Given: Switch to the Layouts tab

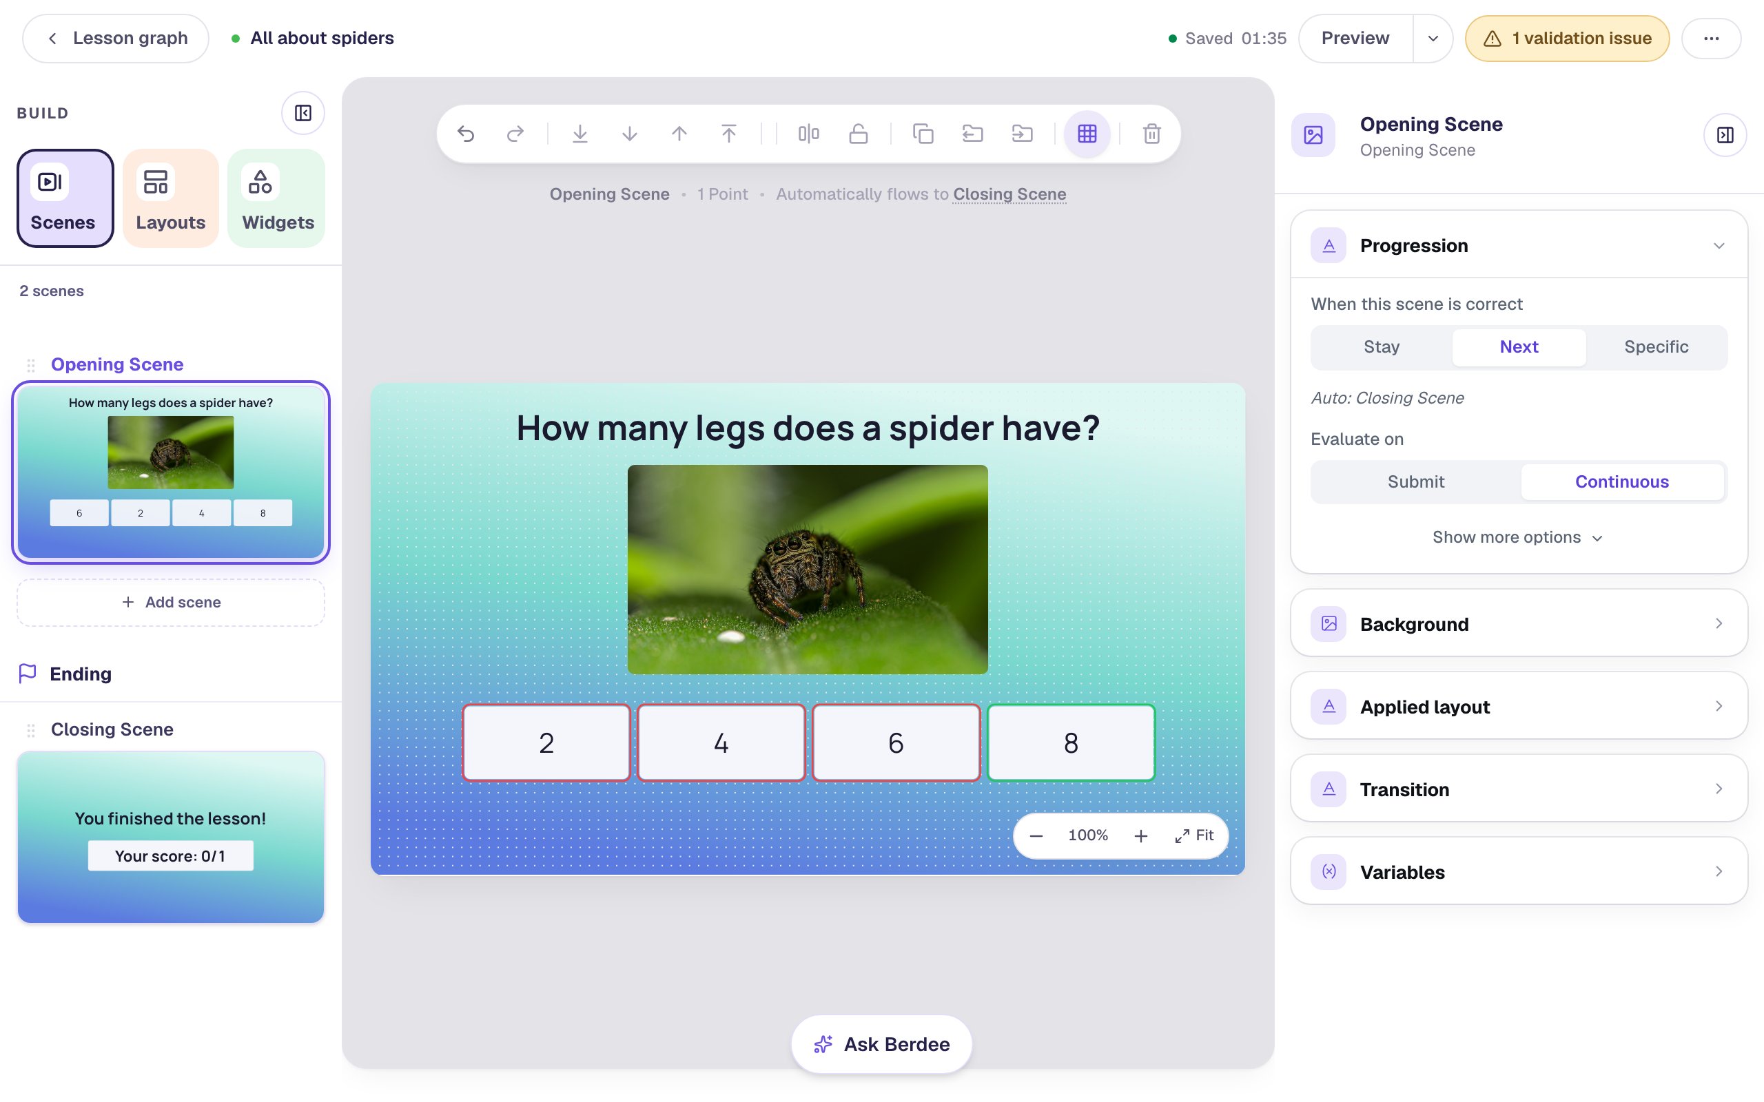Looking at the screenshot, I should pyautogui.click(x=171, y=198).
